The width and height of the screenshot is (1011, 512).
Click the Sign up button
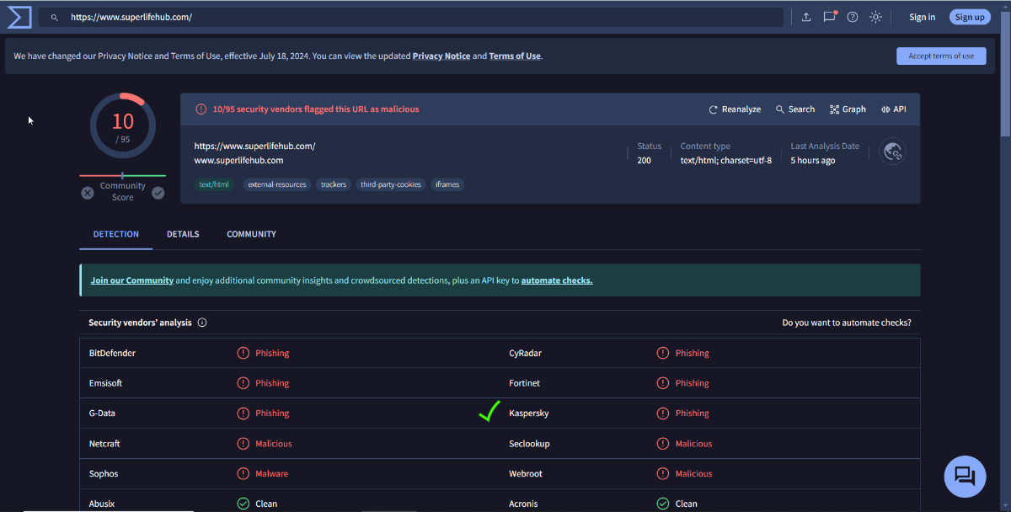(970, 17)
